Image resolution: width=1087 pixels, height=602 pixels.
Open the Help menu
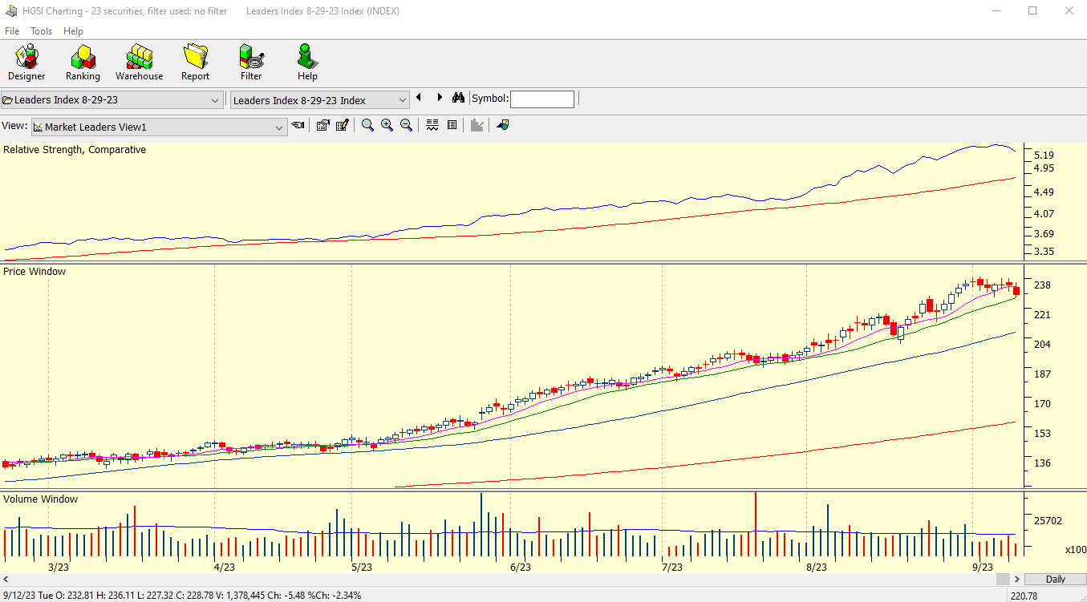73,31
